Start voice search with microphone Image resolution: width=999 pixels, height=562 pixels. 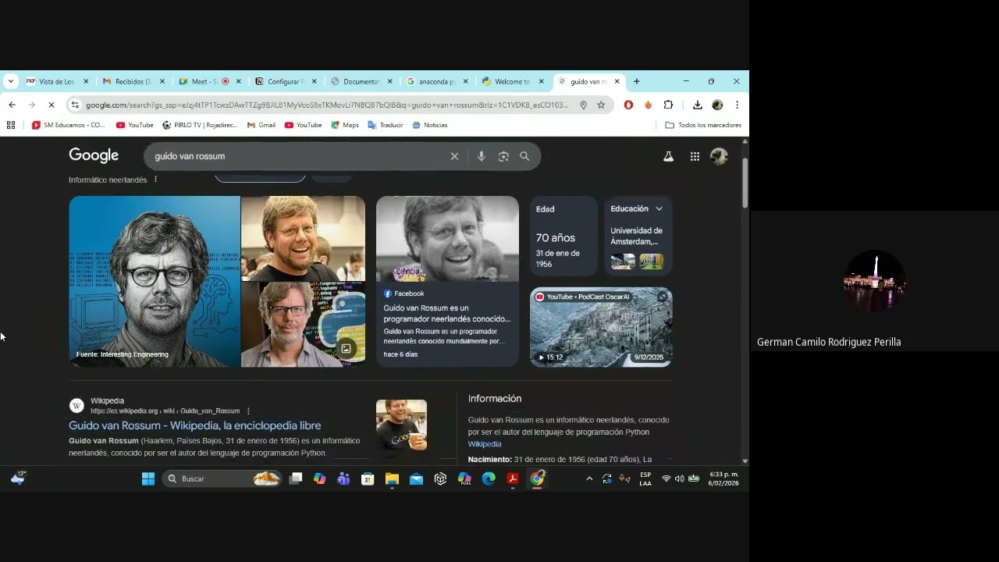[x=481, y=156]
